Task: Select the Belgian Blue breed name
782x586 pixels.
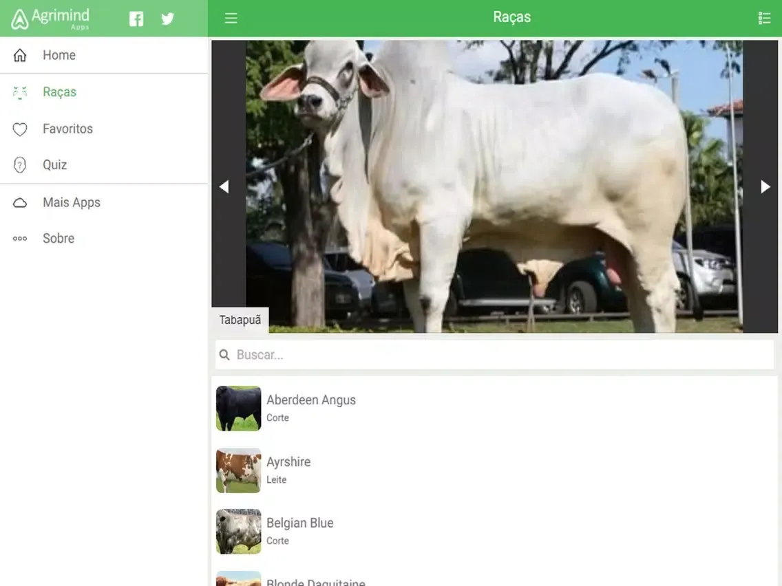Action: pyautogui.click(x=299, y=523)
